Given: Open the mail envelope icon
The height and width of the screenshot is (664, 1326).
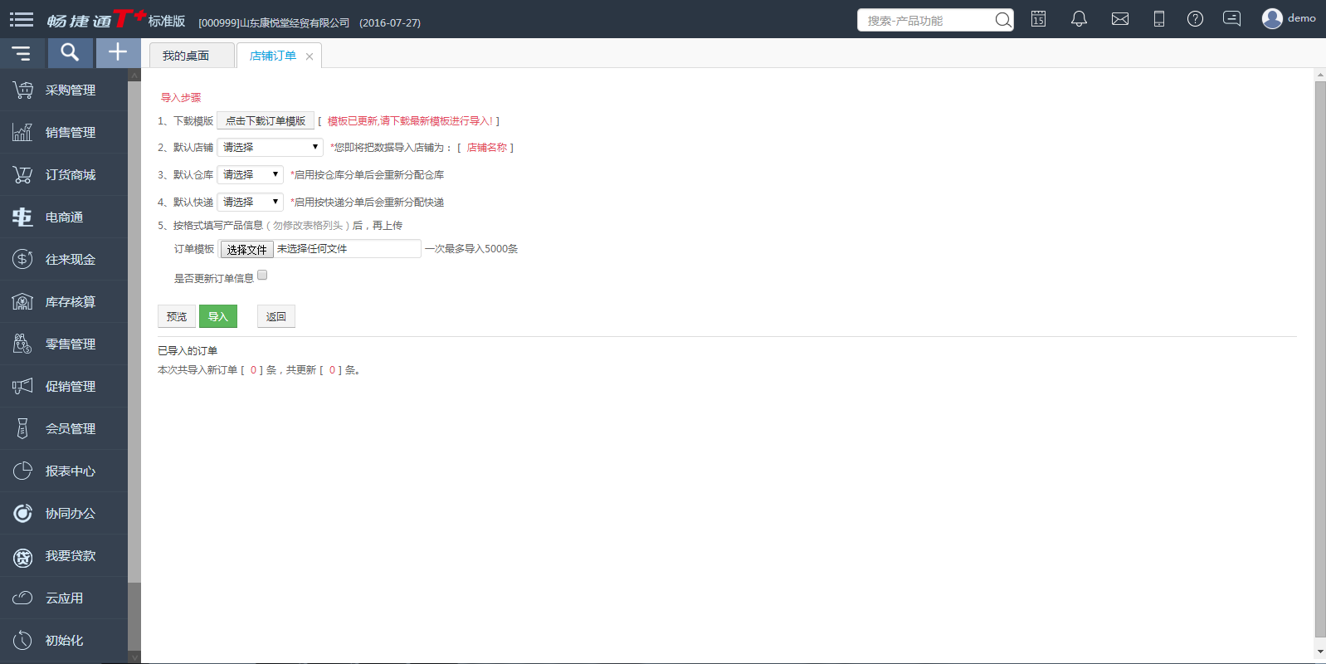Looking at the screenshot, I should 1119,19.
